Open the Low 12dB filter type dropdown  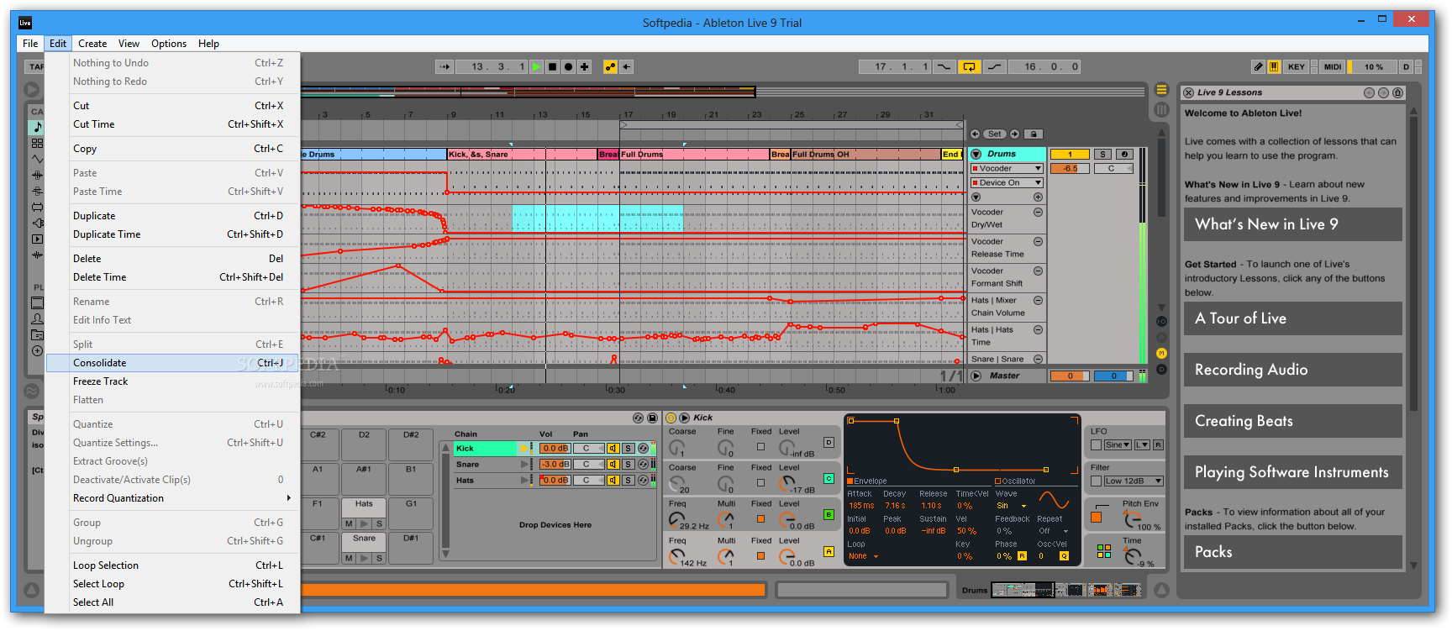click(1134, 481)
